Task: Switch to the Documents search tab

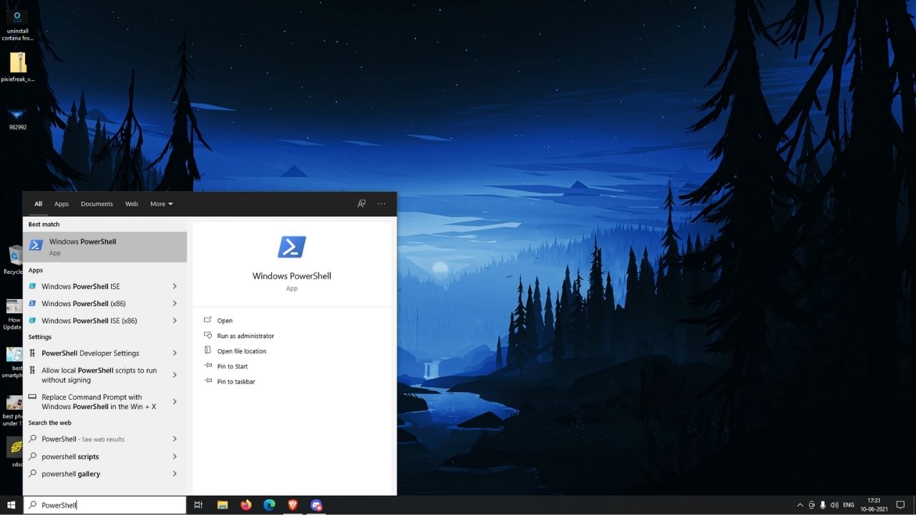Action: click(x=97, y=204)
